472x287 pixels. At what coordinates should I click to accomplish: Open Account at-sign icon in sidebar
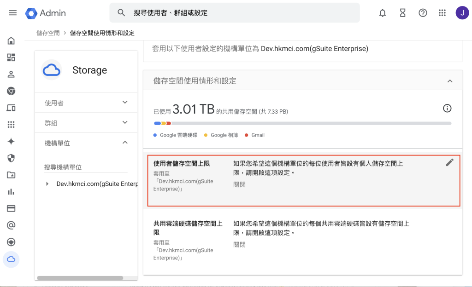coord(11,225)
